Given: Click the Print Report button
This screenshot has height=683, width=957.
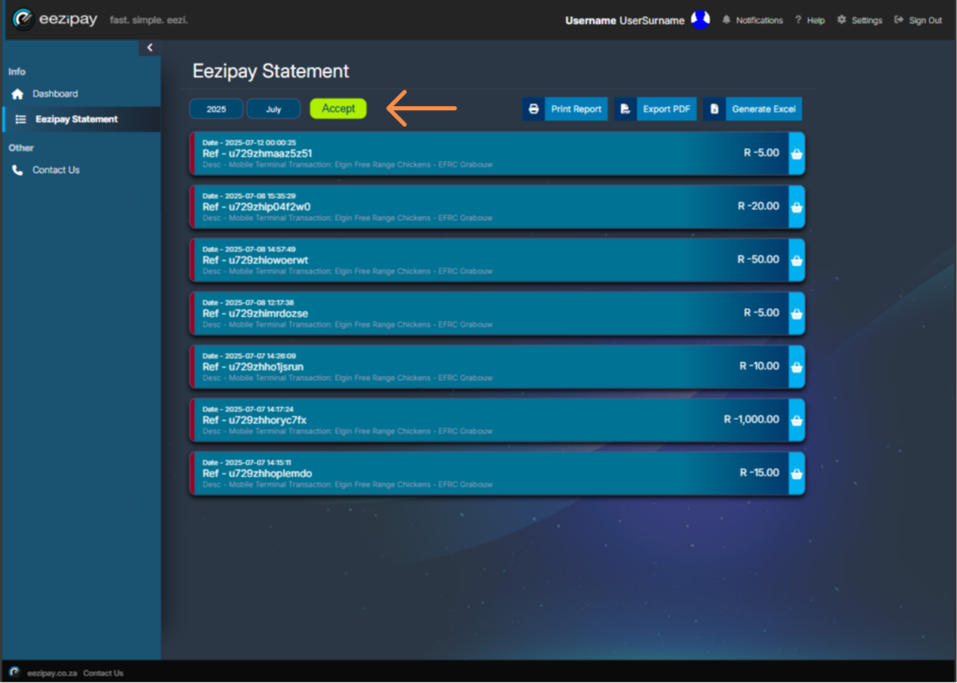Looking at the screenshot, I should (x=565, y=109).
